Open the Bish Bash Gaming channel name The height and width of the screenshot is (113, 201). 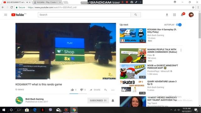[x=35, y=99]
